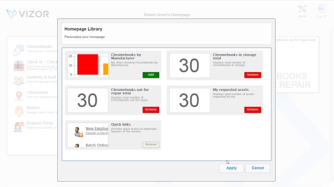Screen dimensions: 334x187
Task: Click the Request Portal link in sidebar
Action: click(x=40, y=123)
